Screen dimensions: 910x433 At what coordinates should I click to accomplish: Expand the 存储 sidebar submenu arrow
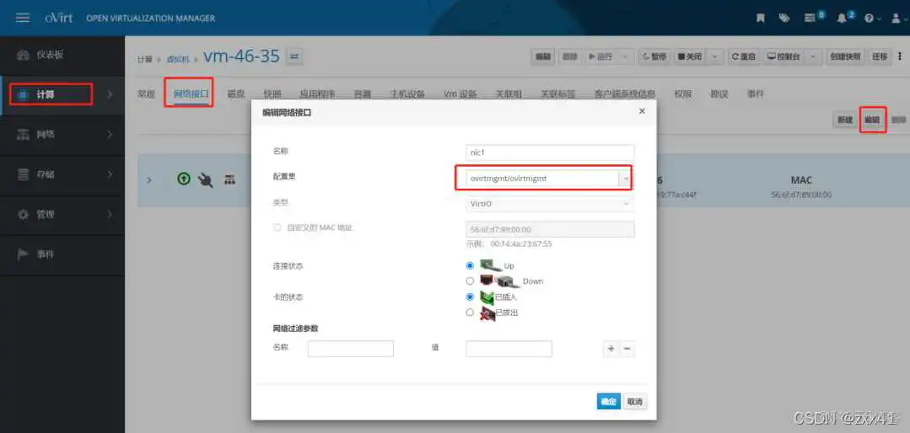click(x=110, y=174)
